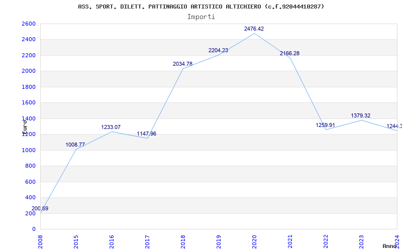Click y-axis tick label 1800

point(29,87)
